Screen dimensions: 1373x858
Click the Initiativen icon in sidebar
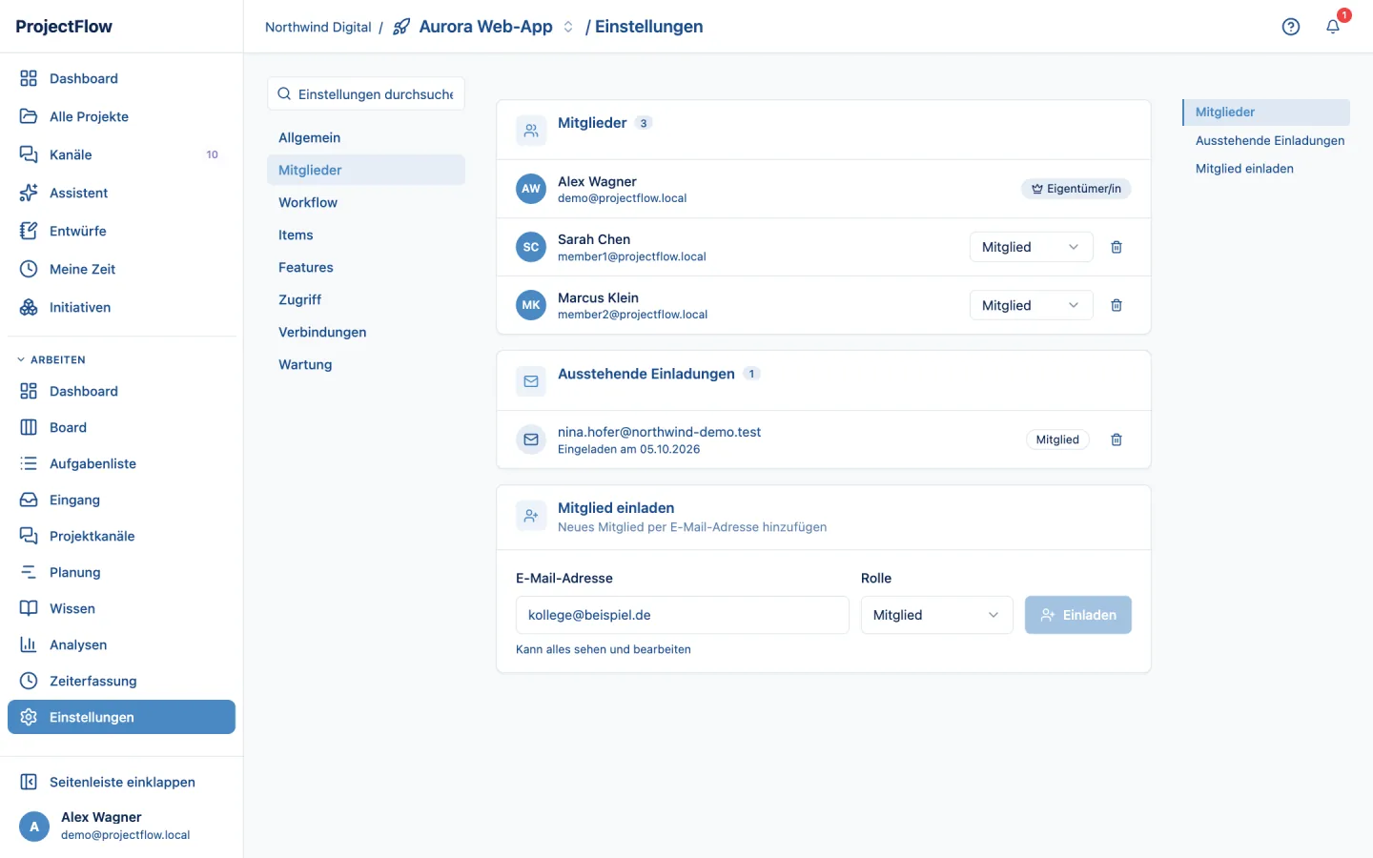tap(29, 307)
